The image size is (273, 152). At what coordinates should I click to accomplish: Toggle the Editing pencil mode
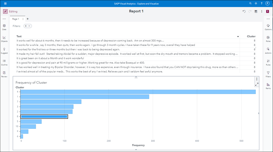[x=5, y=11]
